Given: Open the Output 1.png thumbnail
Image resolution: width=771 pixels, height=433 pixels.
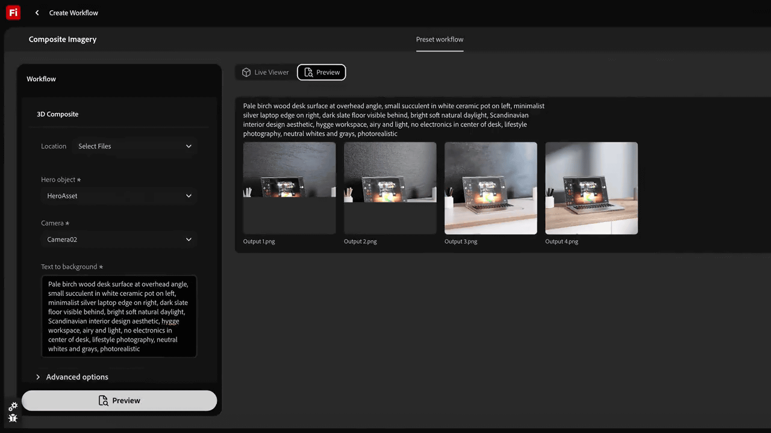Looking at the screenshot, I should click(x=290, y=188).
